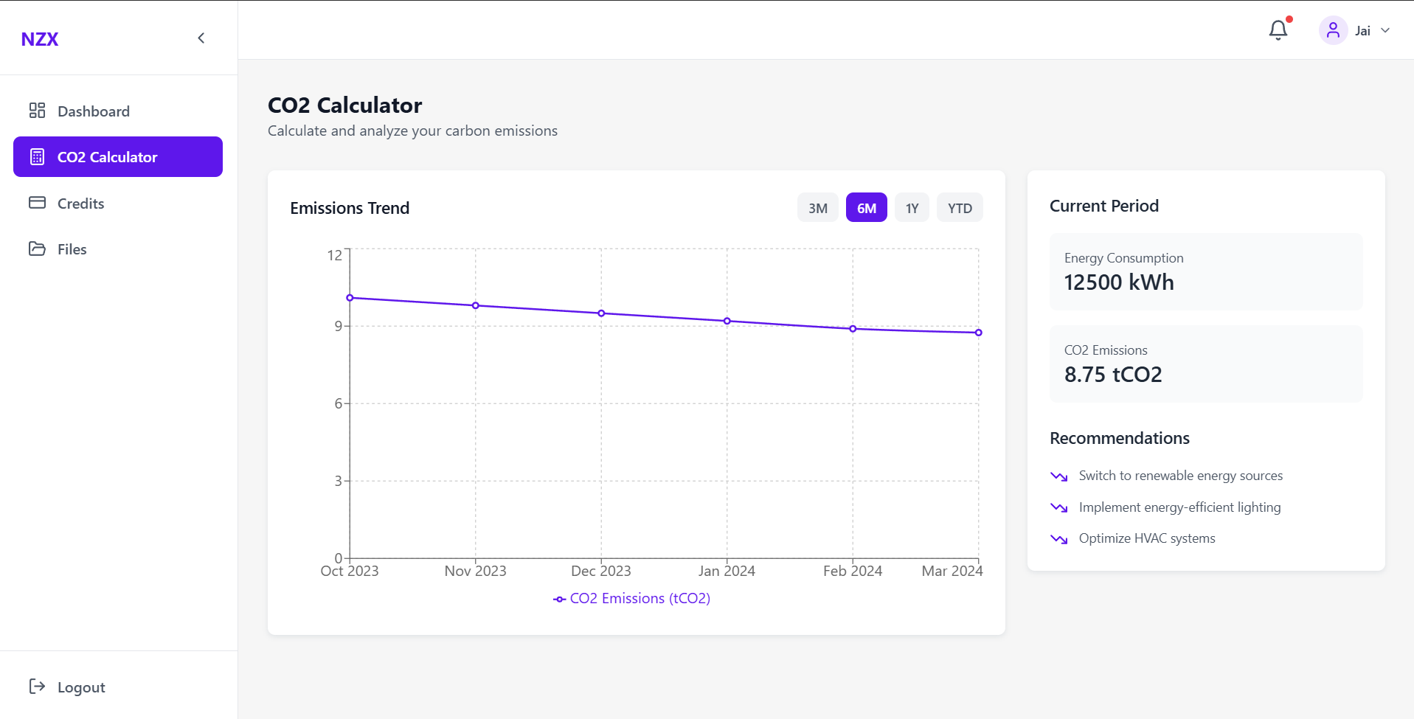Click the NZX logo link
The height and width of the screenshot is (719, 1414).
pos(40,39)
